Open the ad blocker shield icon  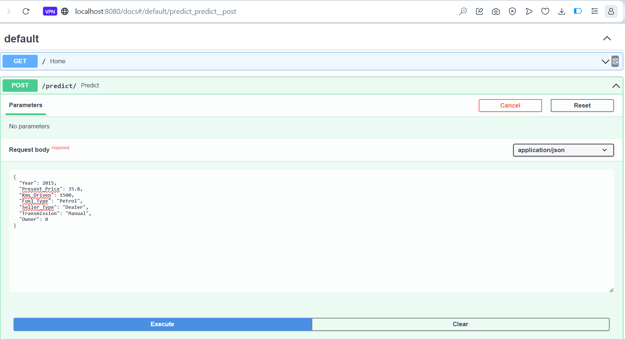(512, 11)
